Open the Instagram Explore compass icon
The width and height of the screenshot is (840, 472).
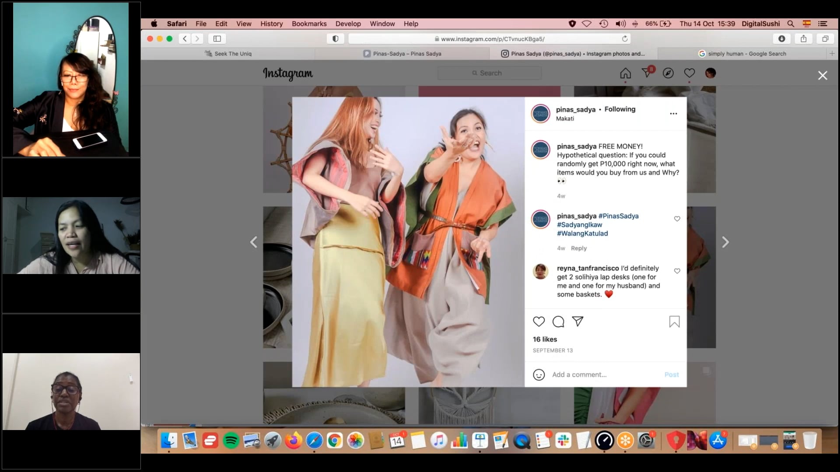668,73
